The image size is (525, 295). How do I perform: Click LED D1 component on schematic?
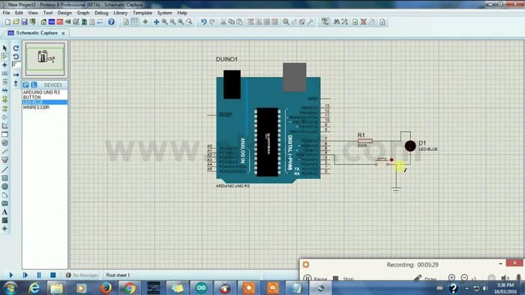pyautogui.click(x=410, y=146)
